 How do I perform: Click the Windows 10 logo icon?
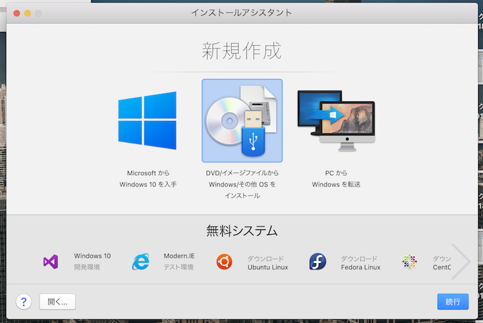click(147, 121)
